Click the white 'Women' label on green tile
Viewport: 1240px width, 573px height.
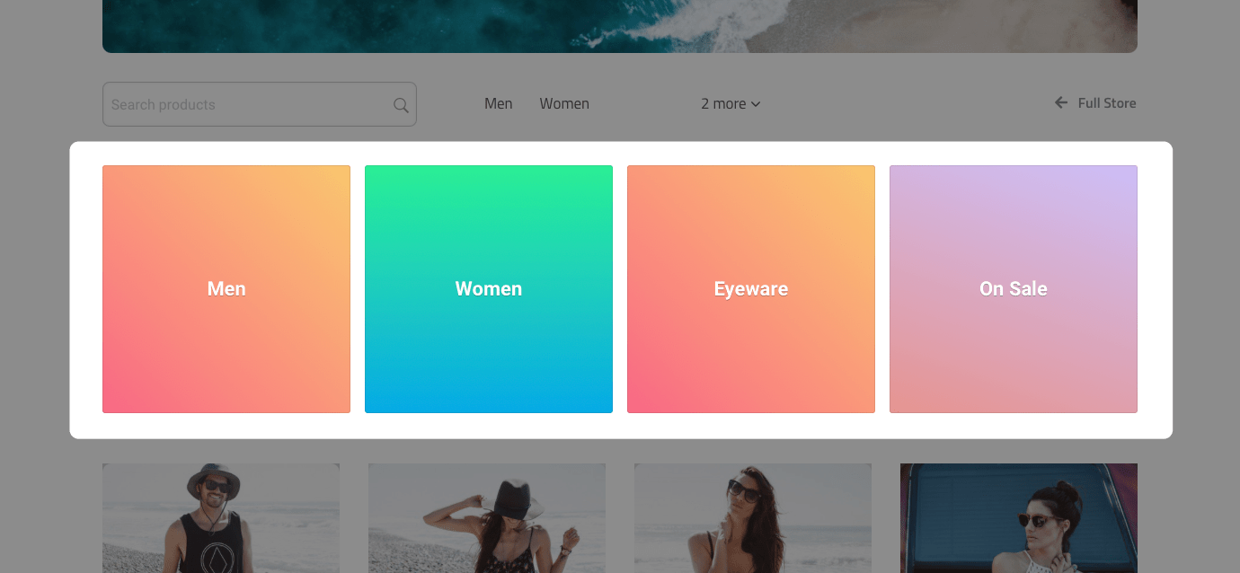pyautogui.click(x=489, y=289)
